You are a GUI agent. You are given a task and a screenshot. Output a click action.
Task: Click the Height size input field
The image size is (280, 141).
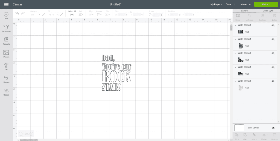(x=138, y=15)
